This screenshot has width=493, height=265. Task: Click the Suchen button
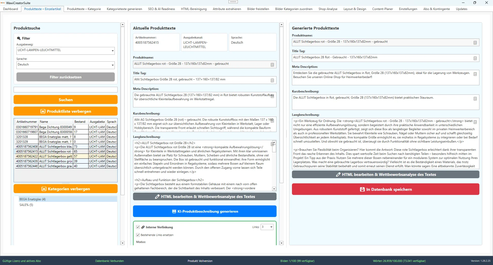click(65, 100)
